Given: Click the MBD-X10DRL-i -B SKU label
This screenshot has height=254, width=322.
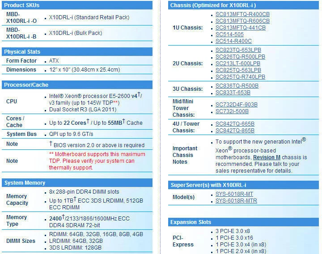Looking at the screenshot, I should point(21,33).
